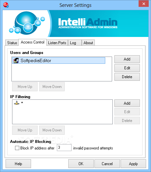Edit the selected SoftpediaEditor user

[127, 68]
